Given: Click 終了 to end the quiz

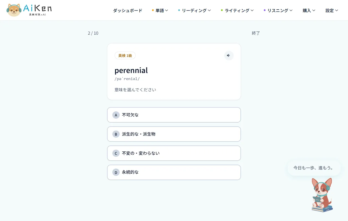Looking at the screenshot, I should 256,33.
